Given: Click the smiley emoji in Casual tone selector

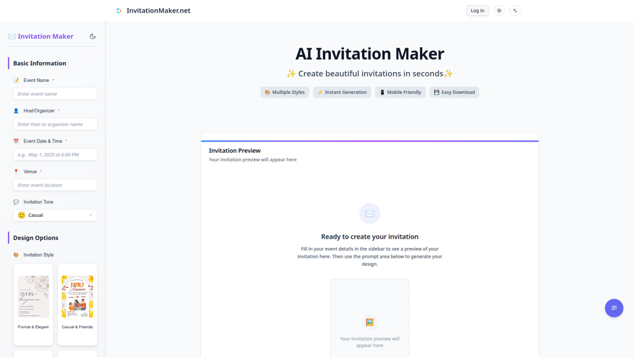Looking at the screenshot, I should [x=21, y=216].
